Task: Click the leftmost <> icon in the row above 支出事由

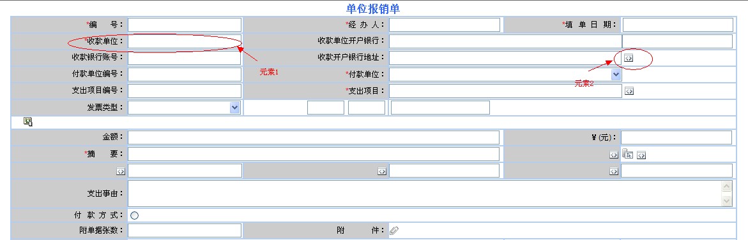Action: point(121,171)
